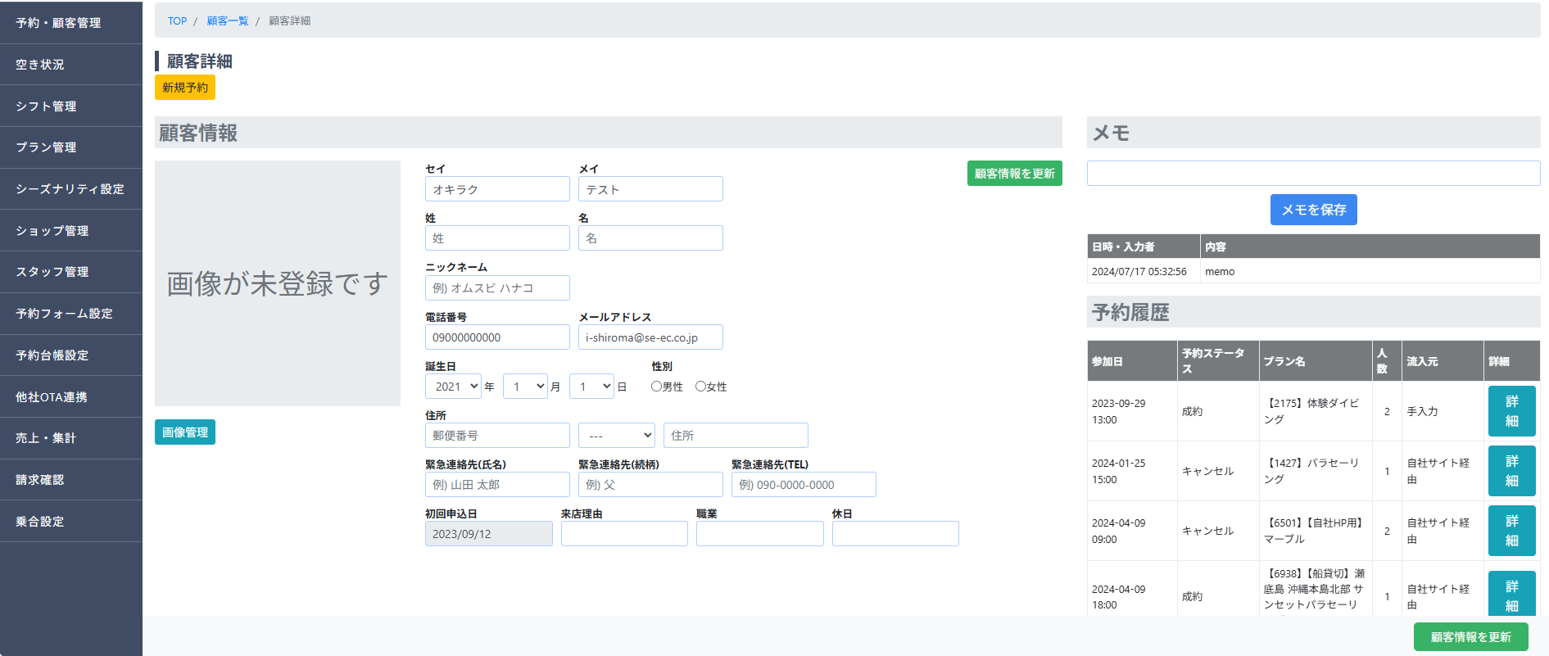
Task: Select the 女性 gender radio button
Action: (x=700, y=387)
